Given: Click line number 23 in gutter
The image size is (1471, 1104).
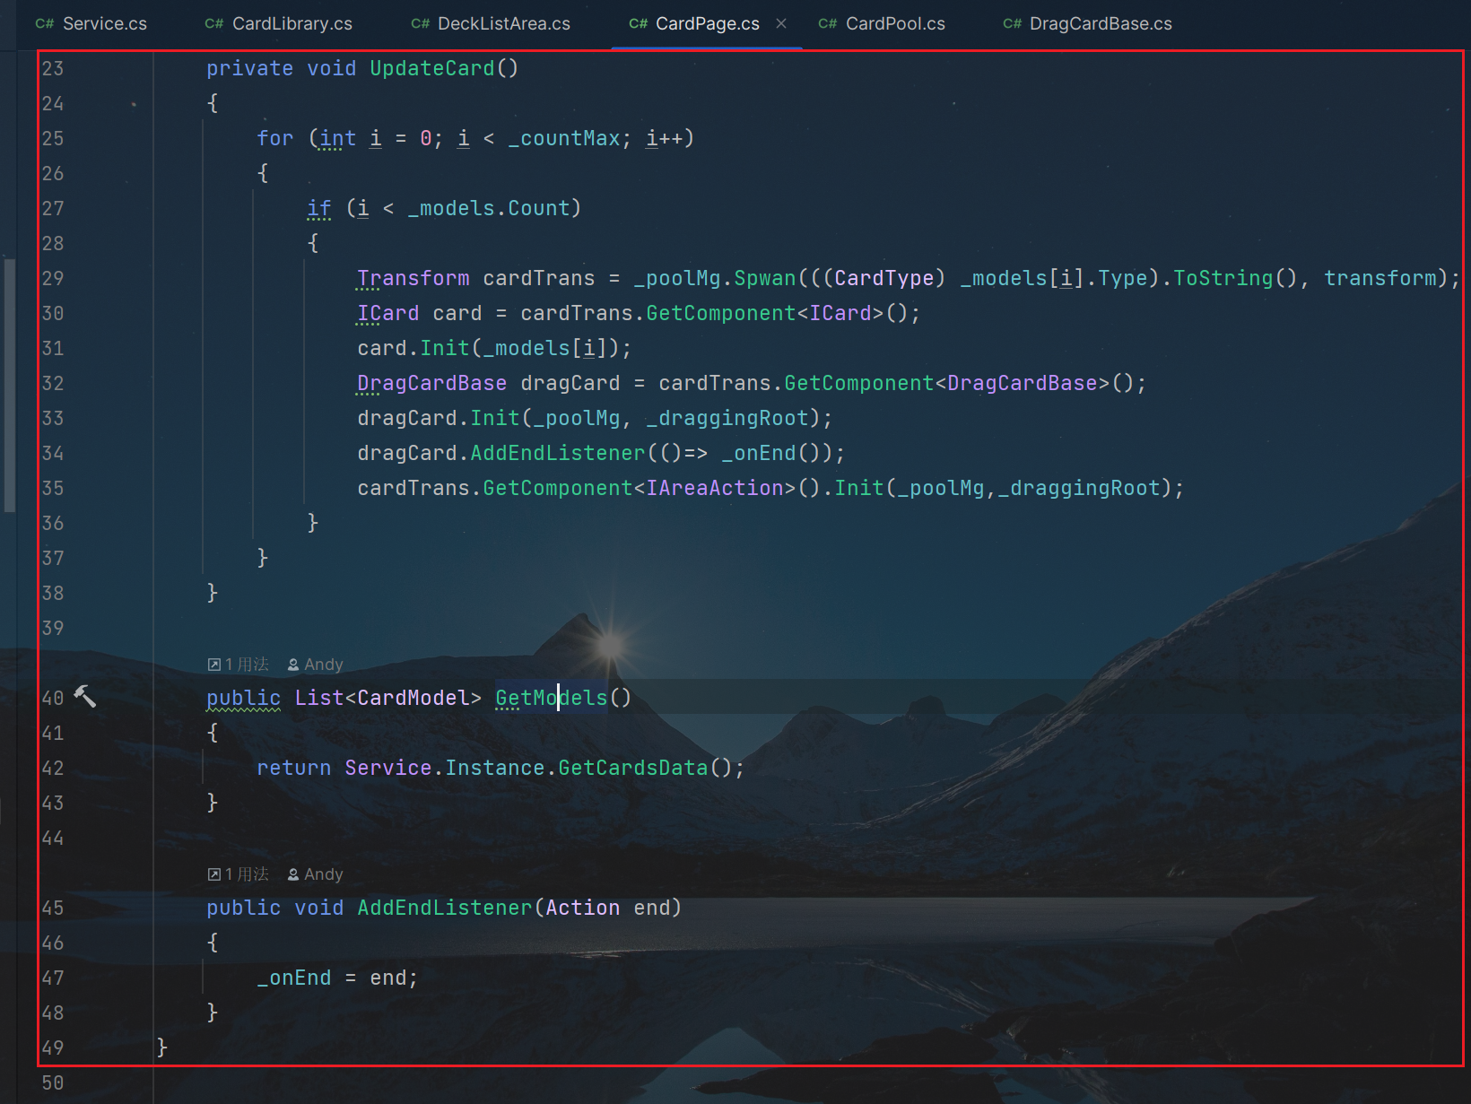Looking at the screenshot, I should 53,68.
